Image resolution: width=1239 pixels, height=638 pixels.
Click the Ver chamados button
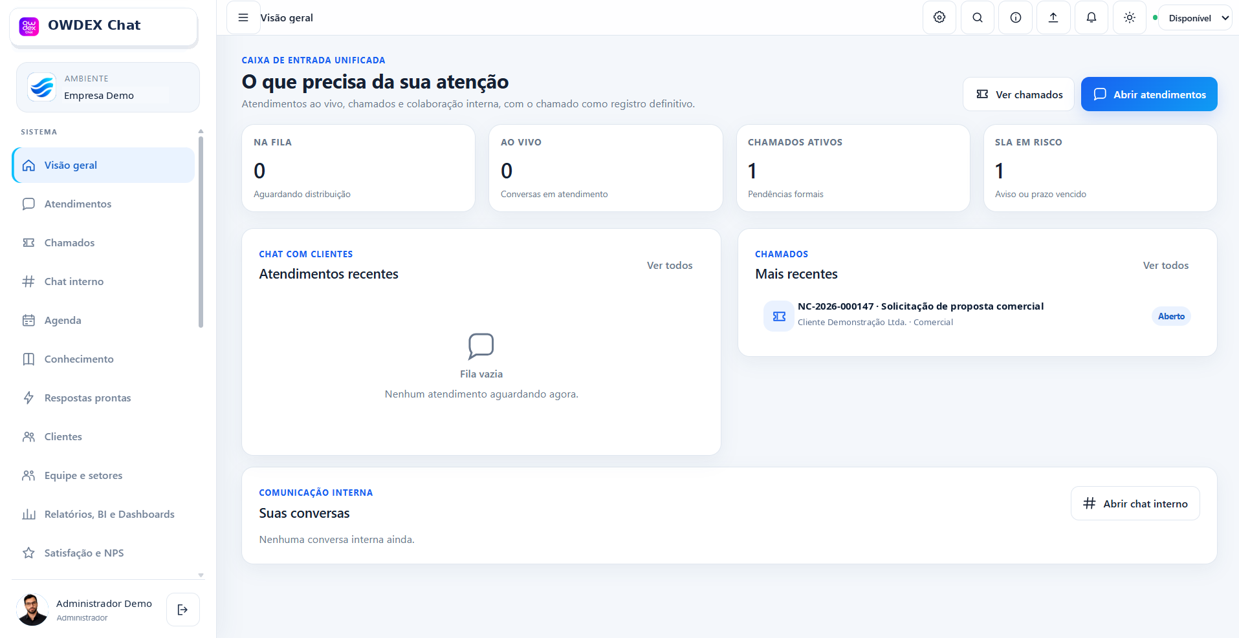click(x=1019, y=94)
